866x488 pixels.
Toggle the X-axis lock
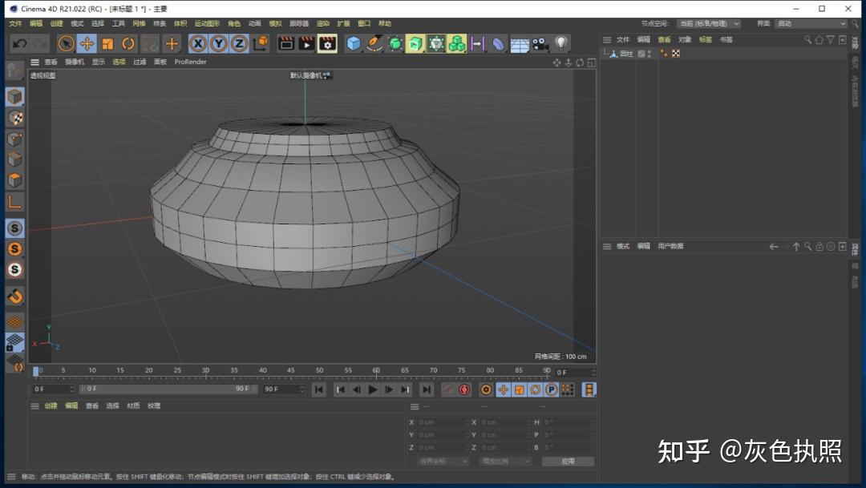click(x=197, y=43)
